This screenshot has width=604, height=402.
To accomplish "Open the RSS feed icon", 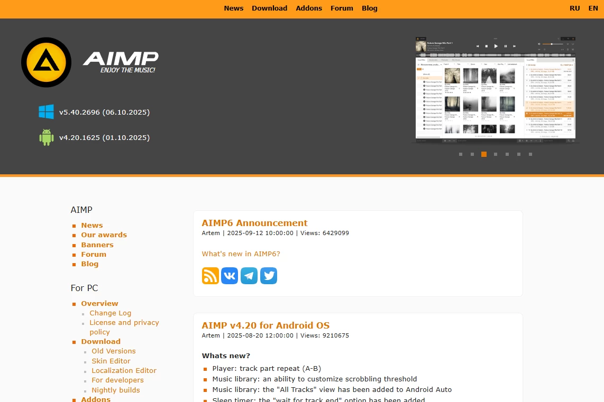I will click(211, 276).
